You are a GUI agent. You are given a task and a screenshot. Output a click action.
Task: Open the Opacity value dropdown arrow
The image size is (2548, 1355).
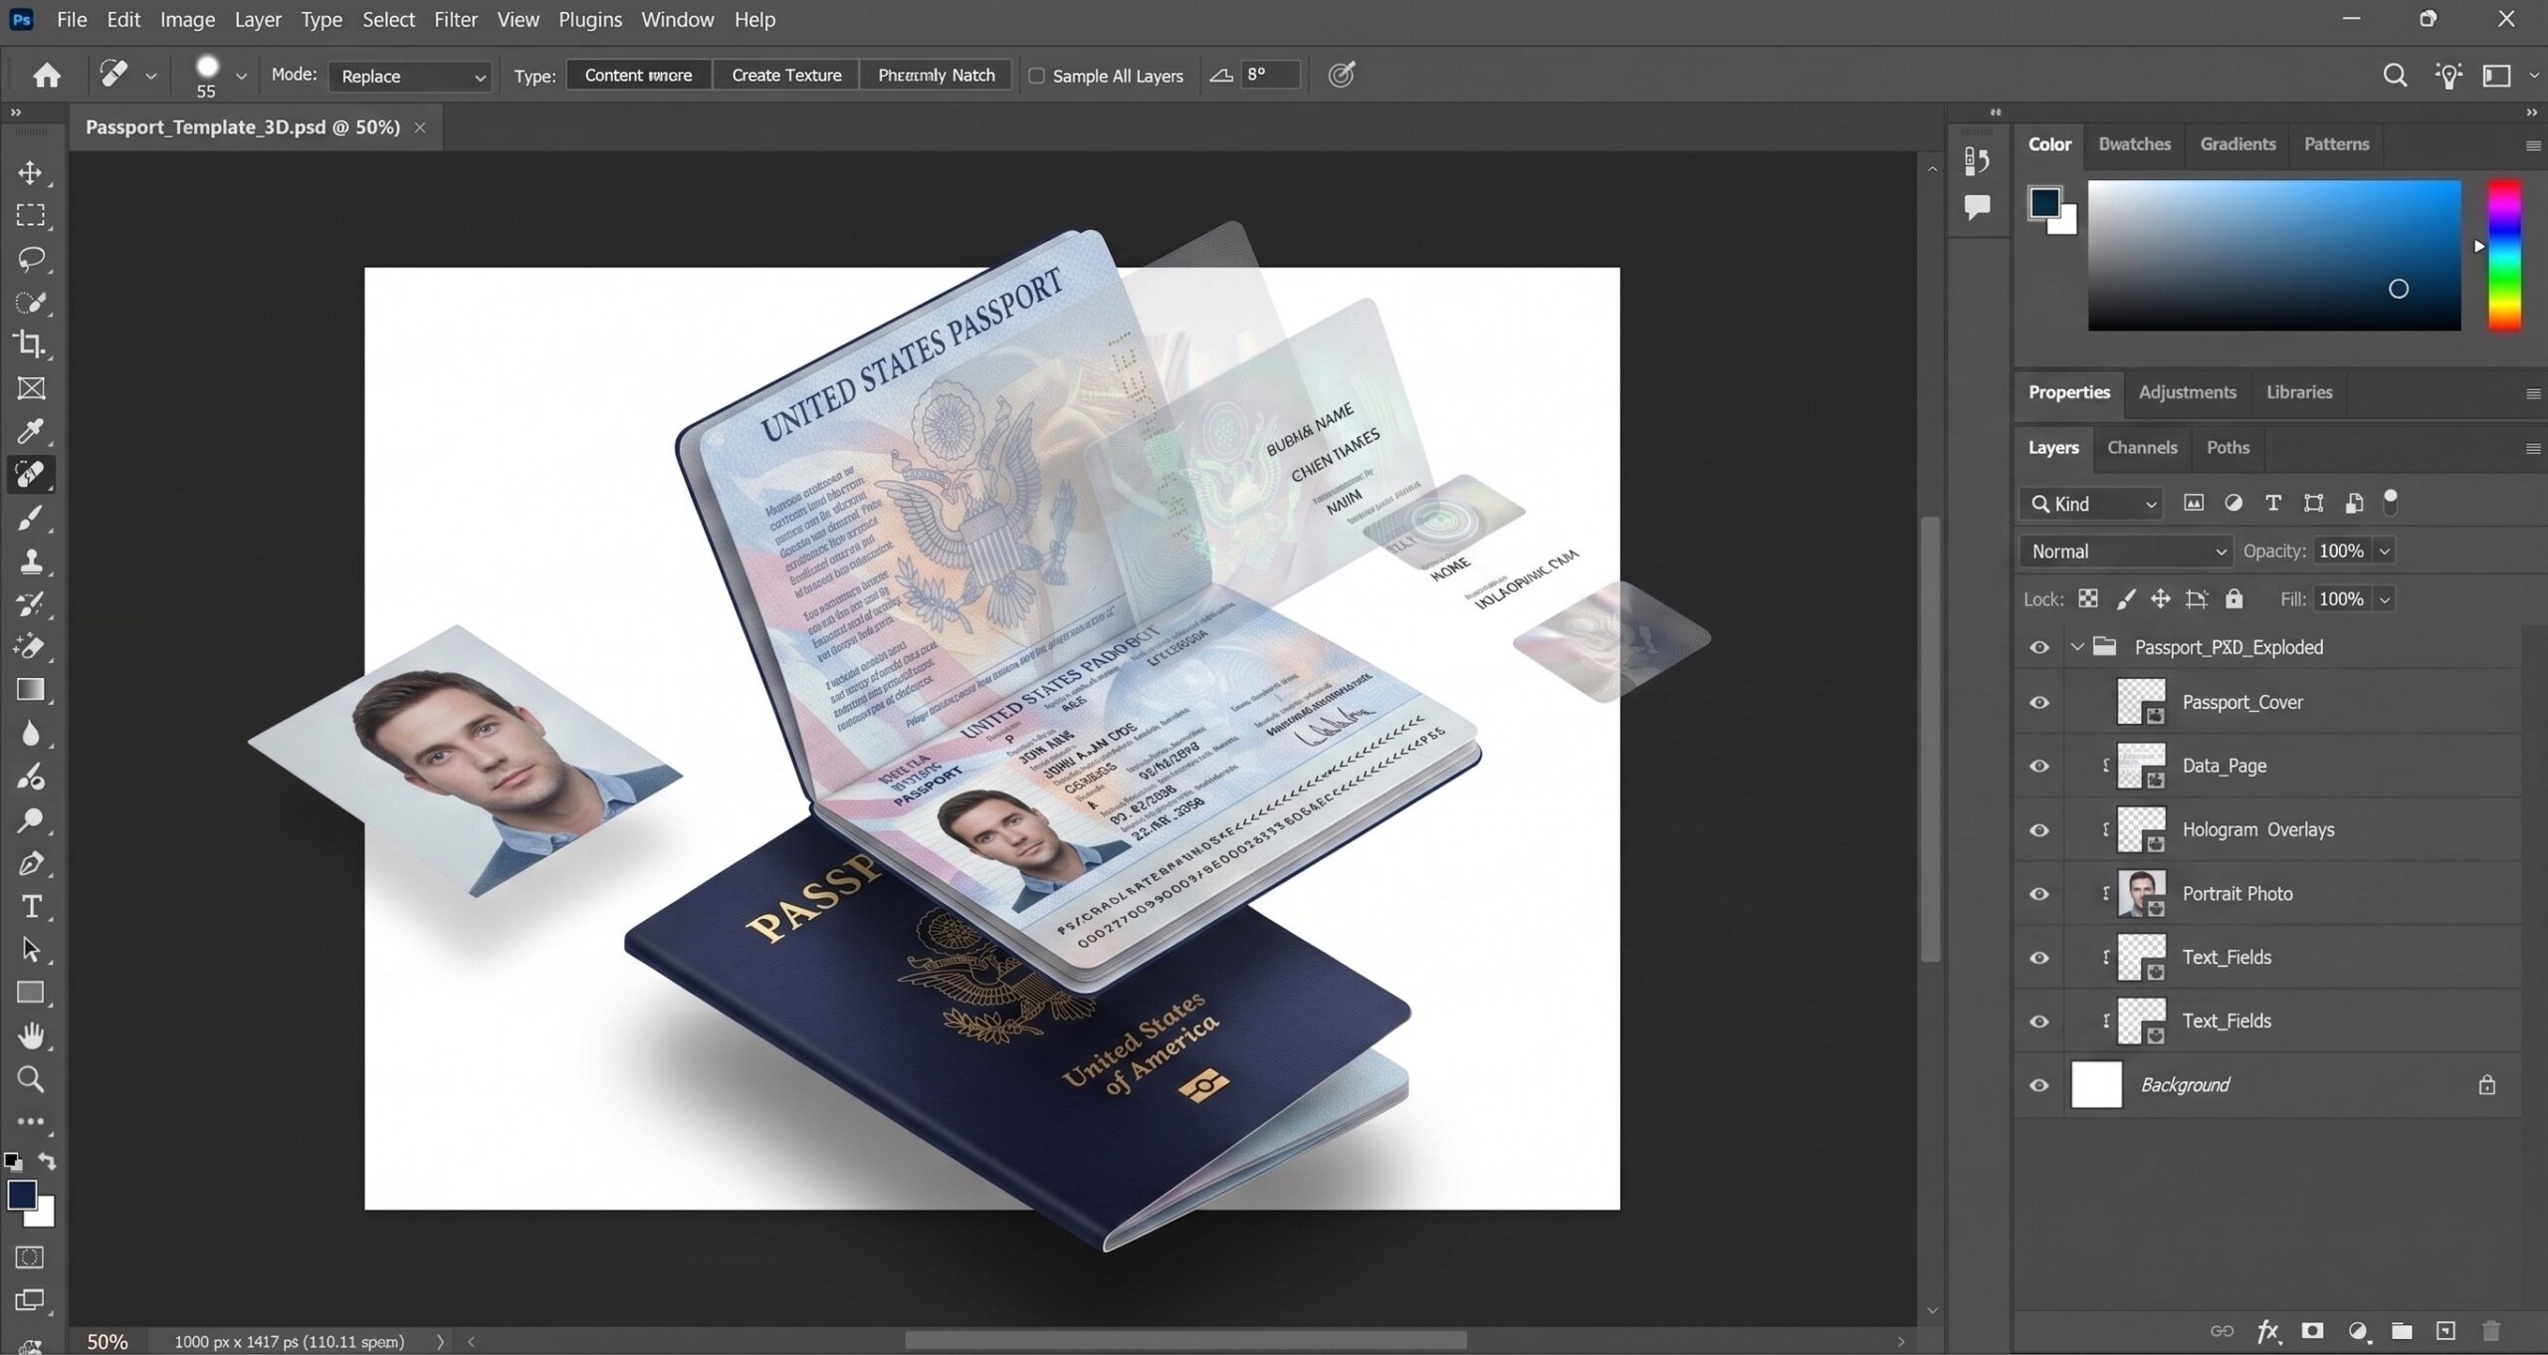pos(2384,552)
